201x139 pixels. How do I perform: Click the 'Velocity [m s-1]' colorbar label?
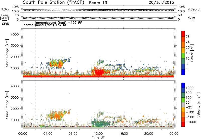tap(198, 105)
